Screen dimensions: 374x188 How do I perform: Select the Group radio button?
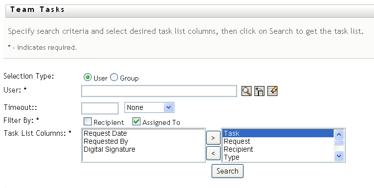(114, 77)
